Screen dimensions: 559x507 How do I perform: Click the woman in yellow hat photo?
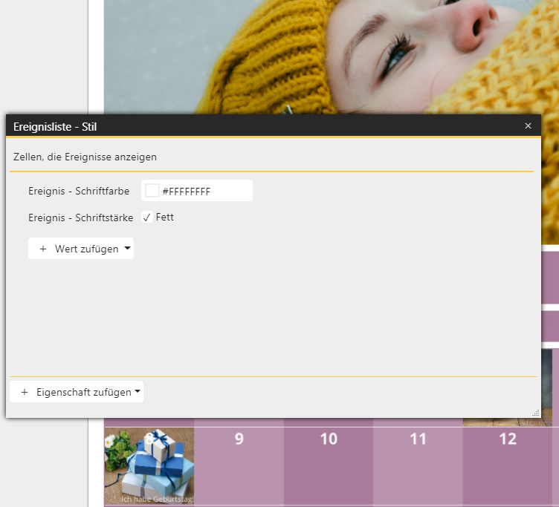pyautogui.click(x=332, y=57)
